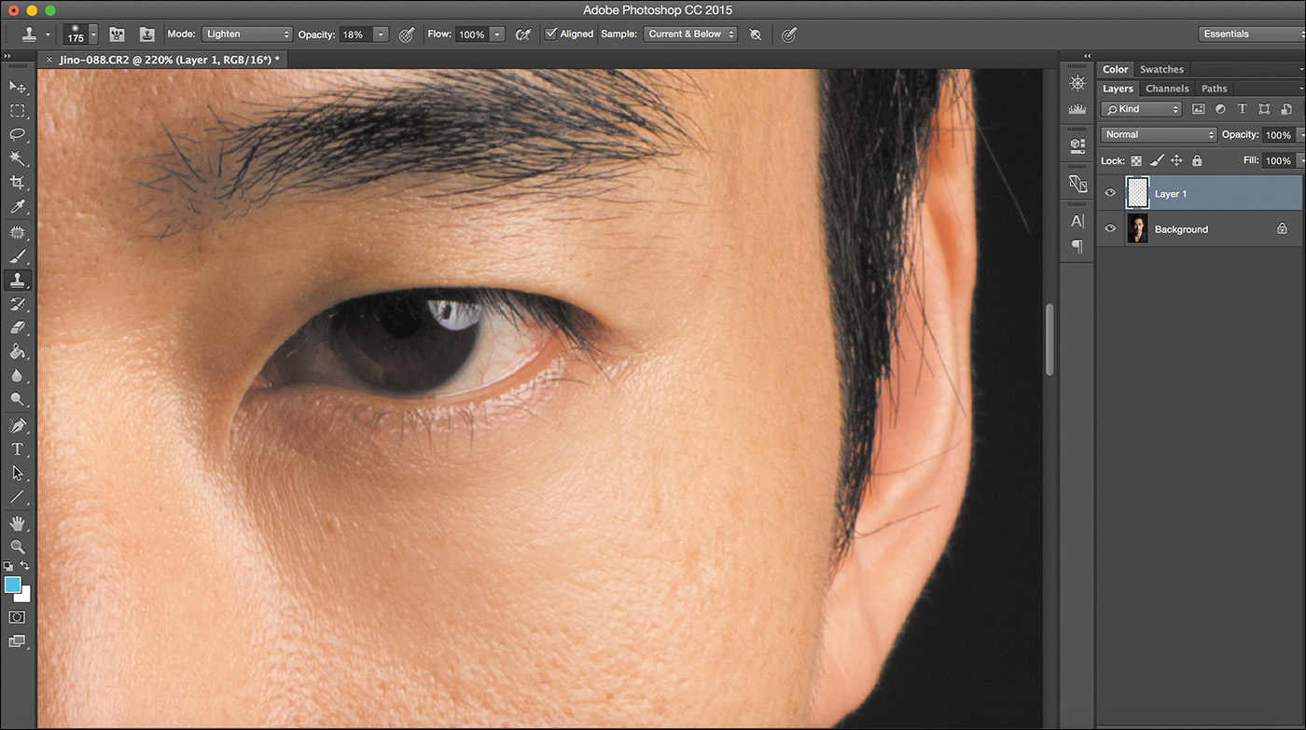Viewport: 1306px width, 730px height.
Task: Select the Zoom tool
Action: [17, 547]
